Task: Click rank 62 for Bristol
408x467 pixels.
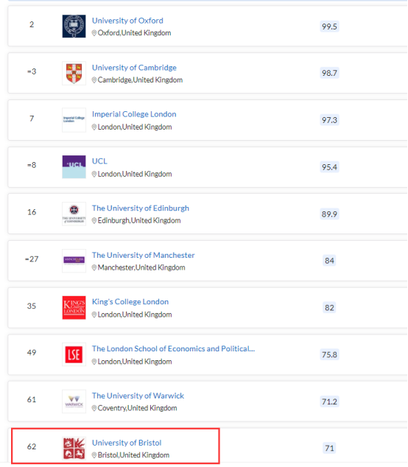Action: (x=32, y=447)
